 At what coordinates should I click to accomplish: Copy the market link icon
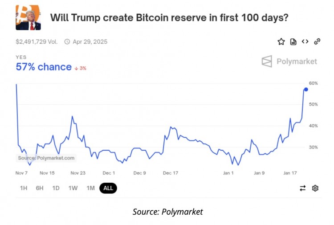317,41
